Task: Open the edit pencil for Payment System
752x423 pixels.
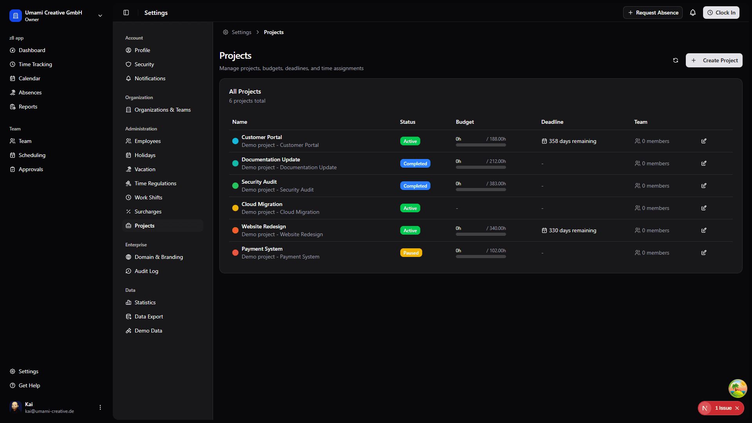Action: [703, 253]
